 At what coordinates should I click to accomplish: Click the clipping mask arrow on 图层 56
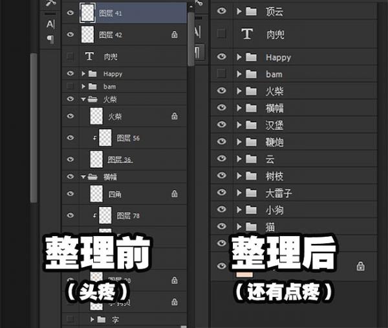(x=94, y=138)
